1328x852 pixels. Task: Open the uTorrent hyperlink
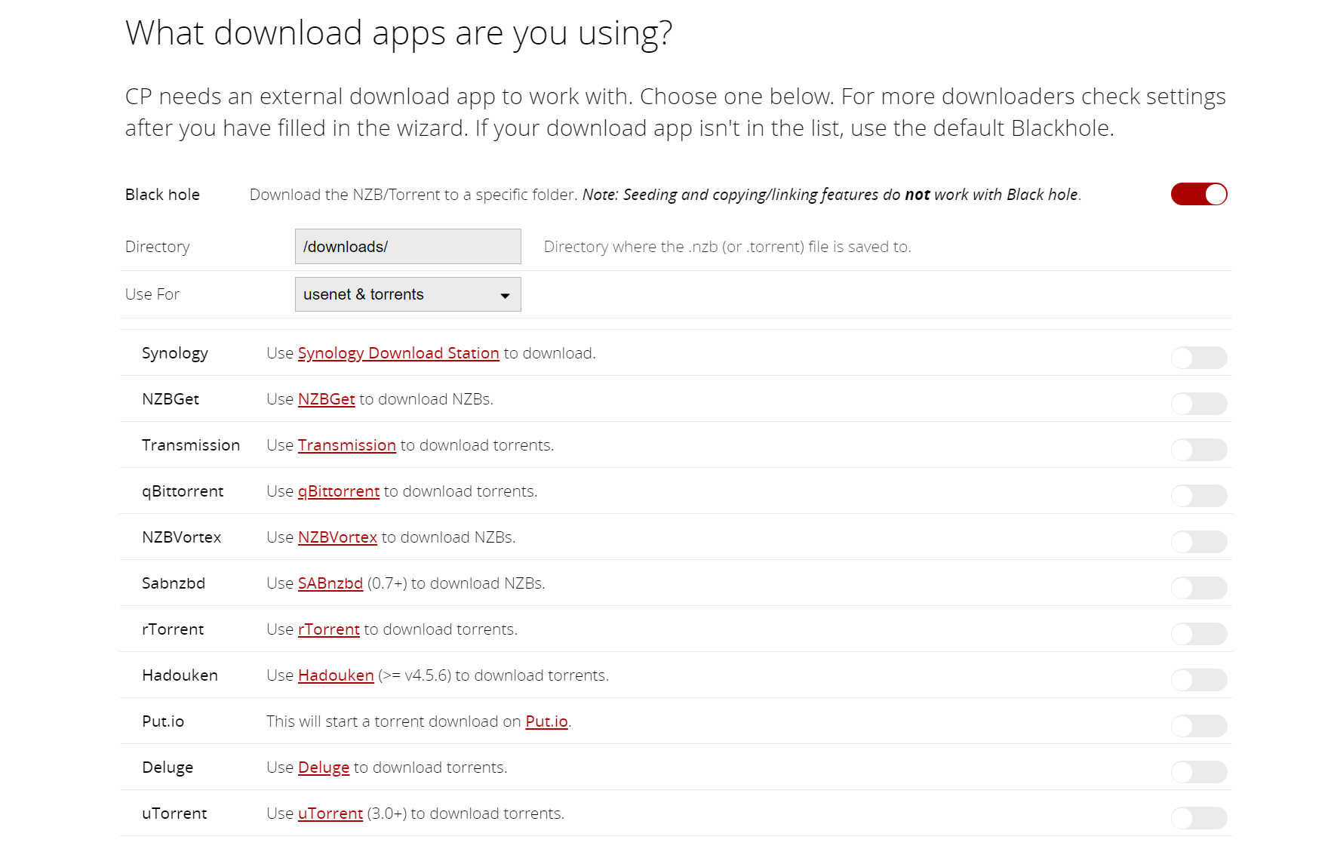(x=330, y=814)
